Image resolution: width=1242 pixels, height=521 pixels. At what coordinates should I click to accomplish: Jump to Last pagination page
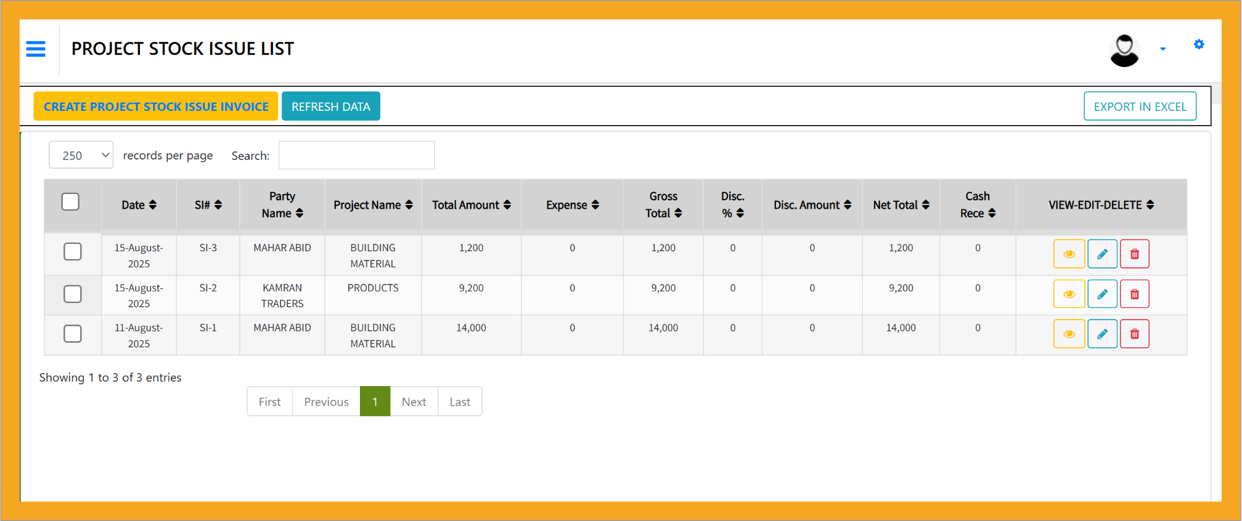tap(460, 402)
